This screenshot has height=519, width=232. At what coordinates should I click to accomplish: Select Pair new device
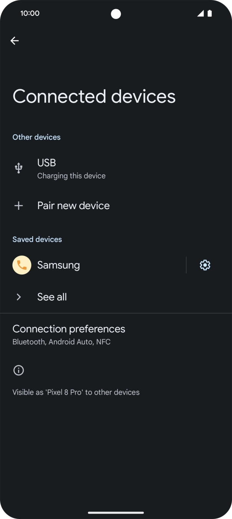(x=73, y=206)
